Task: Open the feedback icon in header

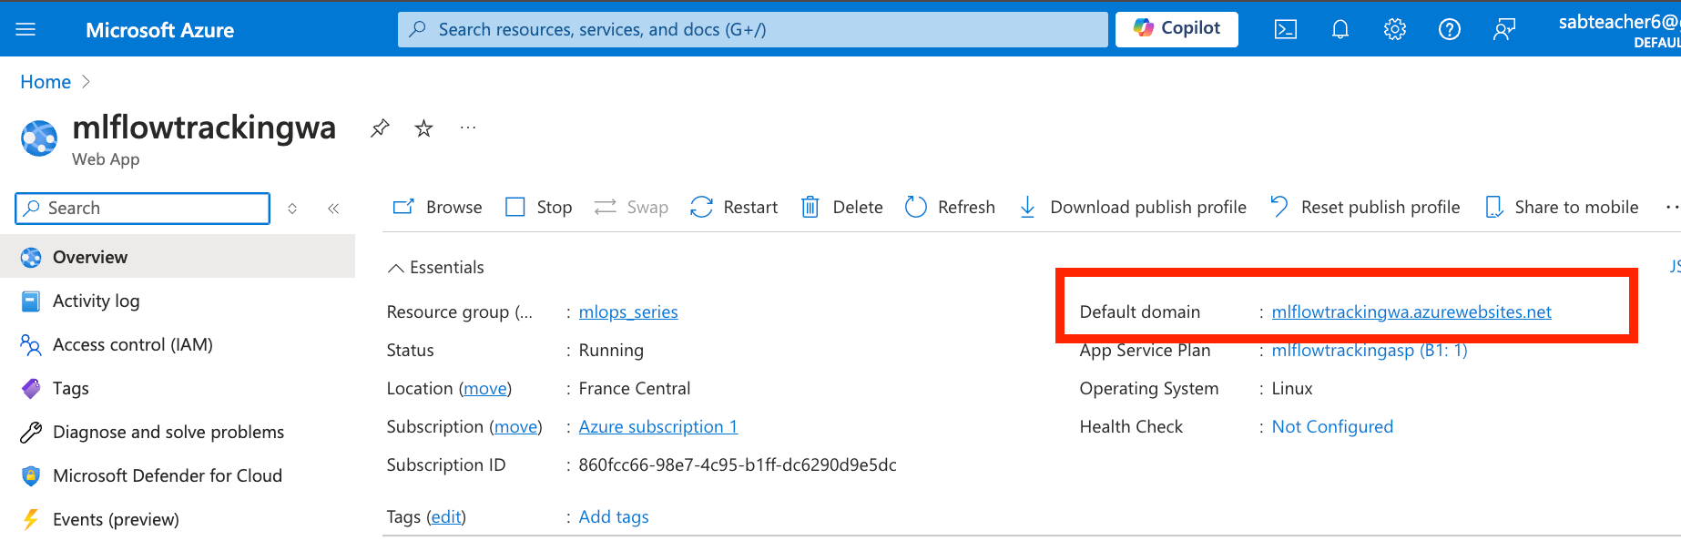Action: [x=1503, y=30]
